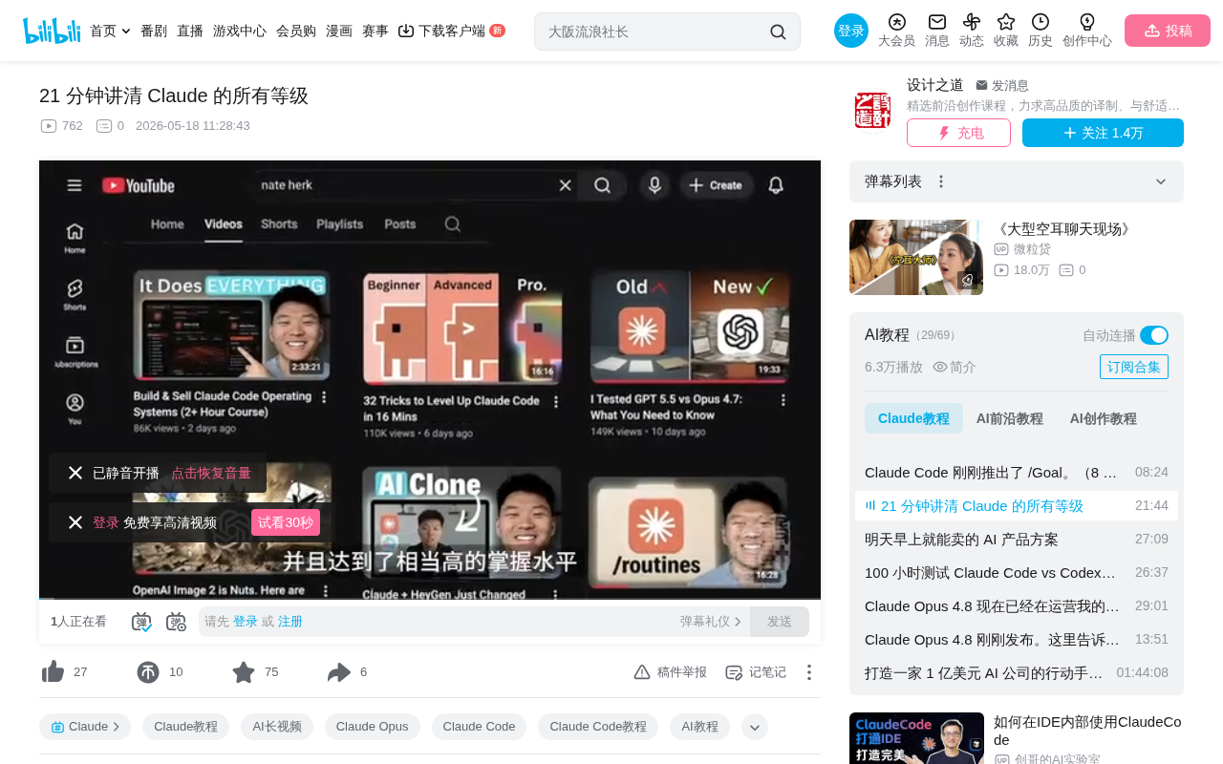Play 'Claude Code 刚刚推出了 /Goal' episode
Screen dimensions: 1223x764
coord(1017,472)
